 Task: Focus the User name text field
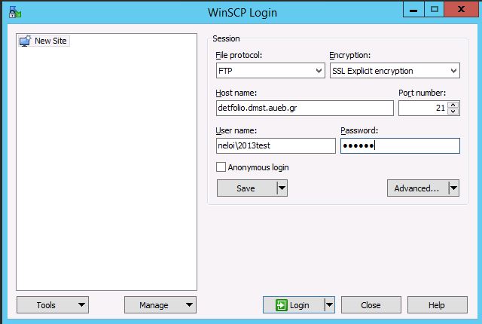pyautogui.click(x=275, y=146)
